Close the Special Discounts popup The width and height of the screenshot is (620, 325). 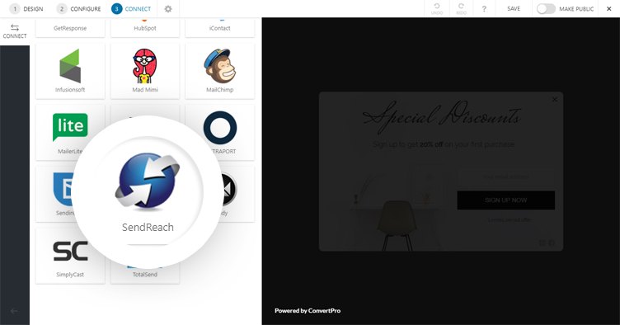554,100
